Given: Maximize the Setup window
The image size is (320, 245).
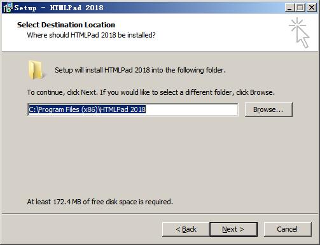Looking at the screenshot, I should [300, 8].
